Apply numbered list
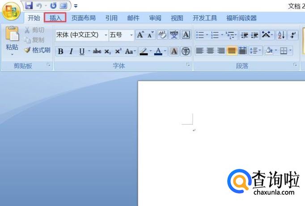305x206 pixels. pos(215,35)
